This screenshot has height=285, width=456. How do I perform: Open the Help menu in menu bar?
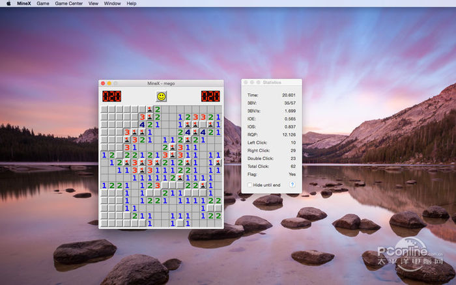pyautogui.click(x=132, y=3)
